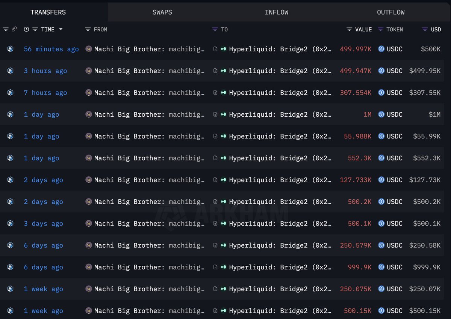Open the filter icon before the link icon
The width and height of the screenshot is (451, 319).
click(x=5, y=29)
